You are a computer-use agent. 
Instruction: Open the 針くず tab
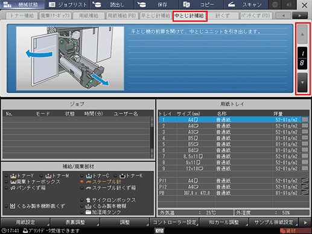tap(223, 16)
